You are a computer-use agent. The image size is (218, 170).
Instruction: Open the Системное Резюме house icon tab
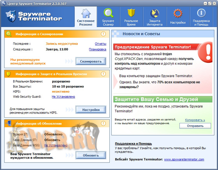[86, 14]
